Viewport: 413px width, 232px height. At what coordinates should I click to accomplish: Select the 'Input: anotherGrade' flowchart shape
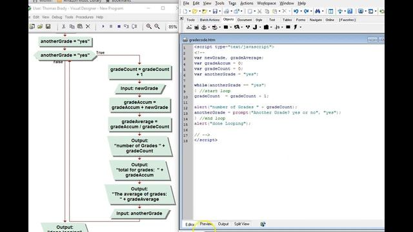[139, 213]
